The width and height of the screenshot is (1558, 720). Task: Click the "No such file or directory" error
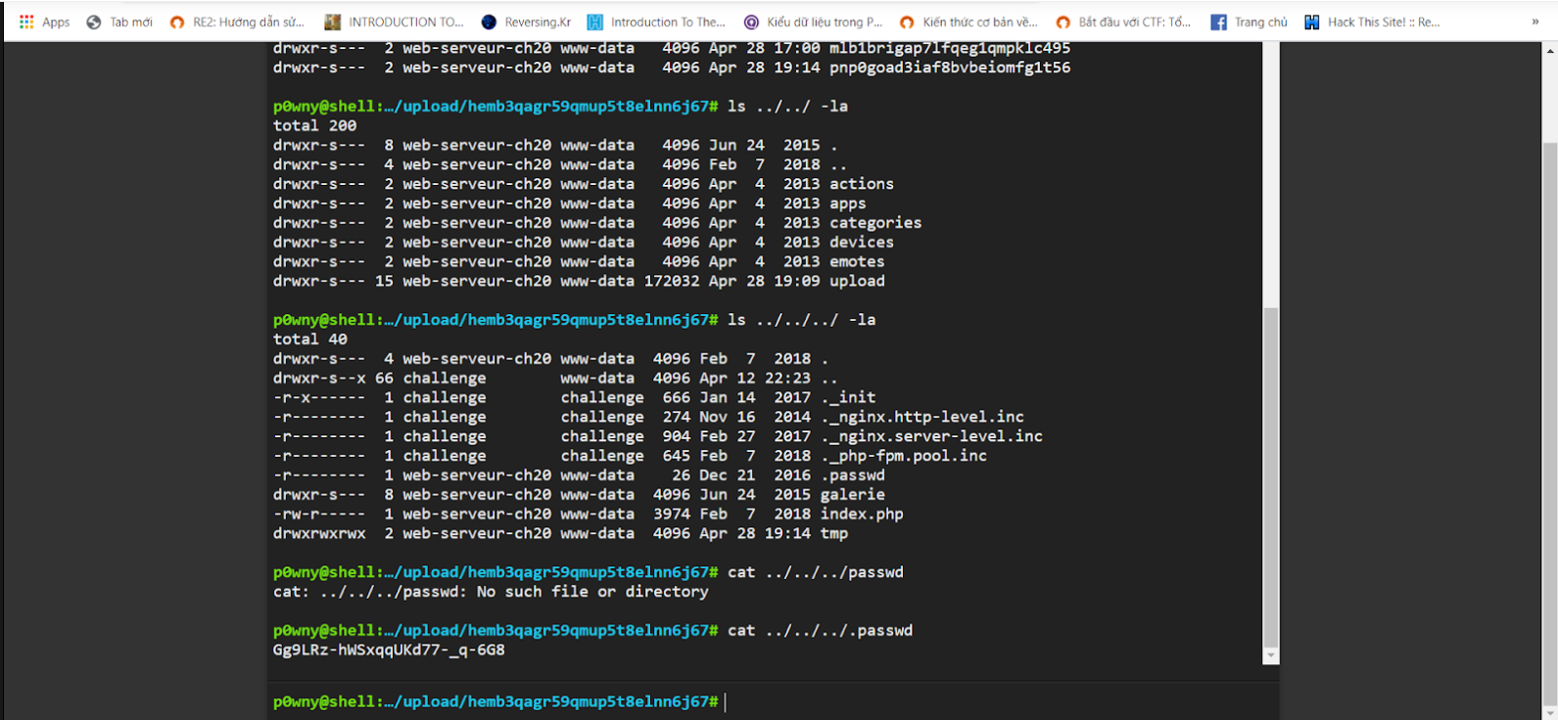pos(592,592)
